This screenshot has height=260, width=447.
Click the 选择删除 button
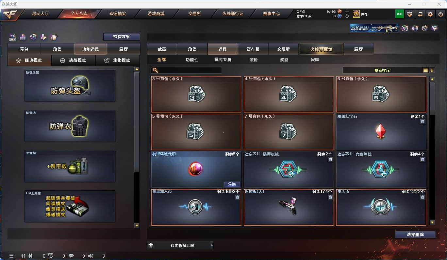tap(415, 234)
